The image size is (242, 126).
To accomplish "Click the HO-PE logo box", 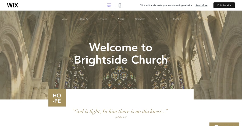I will point(57,98).
